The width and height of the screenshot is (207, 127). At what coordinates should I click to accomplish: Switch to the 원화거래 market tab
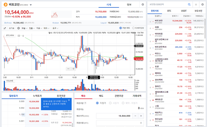click(x=155, y=11)
